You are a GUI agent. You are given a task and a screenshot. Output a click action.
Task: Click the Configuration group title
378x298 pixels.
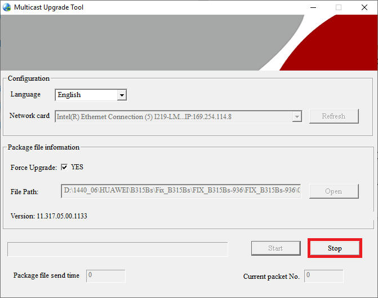(x=29, y=78)
